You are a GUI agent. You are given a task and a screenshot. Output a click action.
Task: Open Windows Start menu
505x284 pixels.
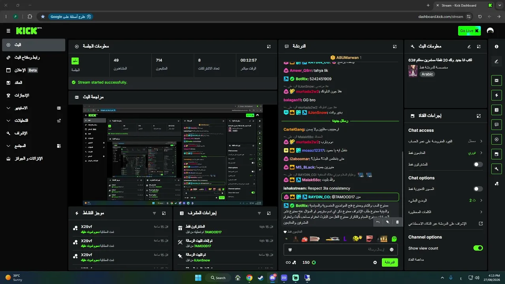coord(198,278)
